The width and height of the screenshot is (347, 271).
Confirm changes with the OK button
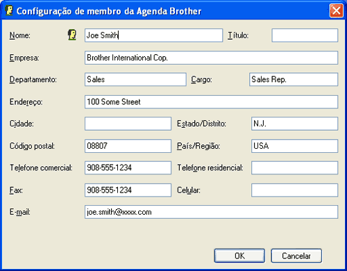[x=239, y=256]
